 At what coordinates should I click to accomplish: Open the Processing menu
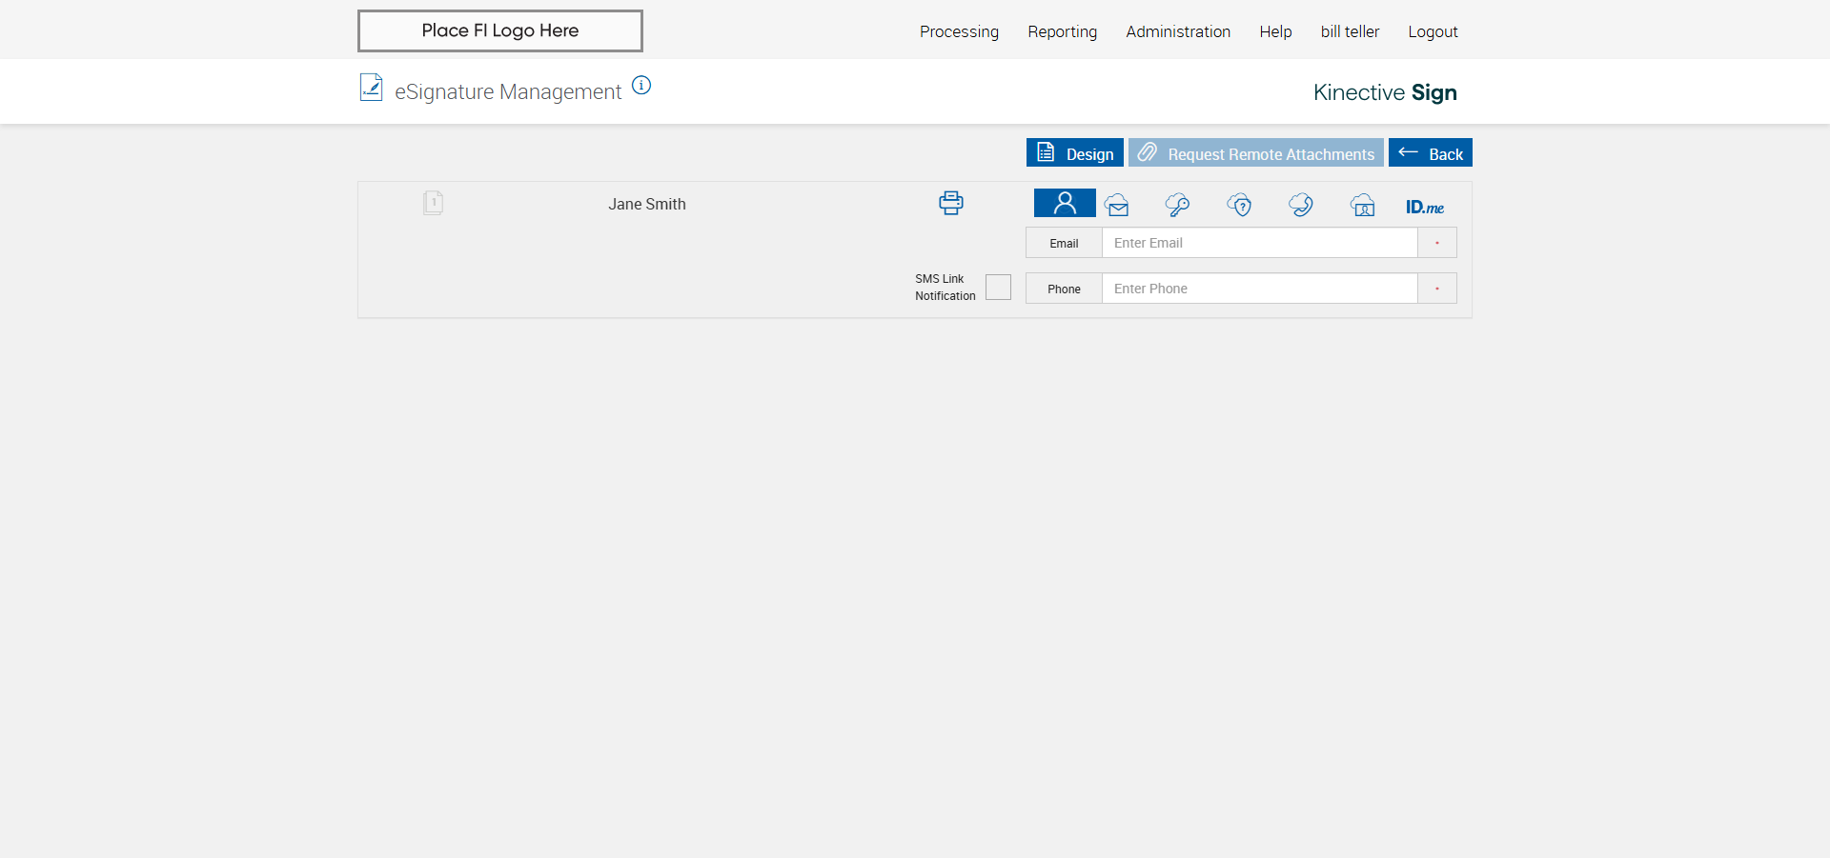pos(959,31)
